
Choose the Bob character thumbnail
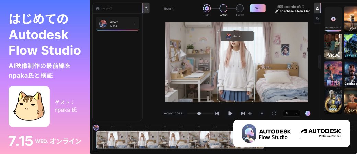point(350,19)
